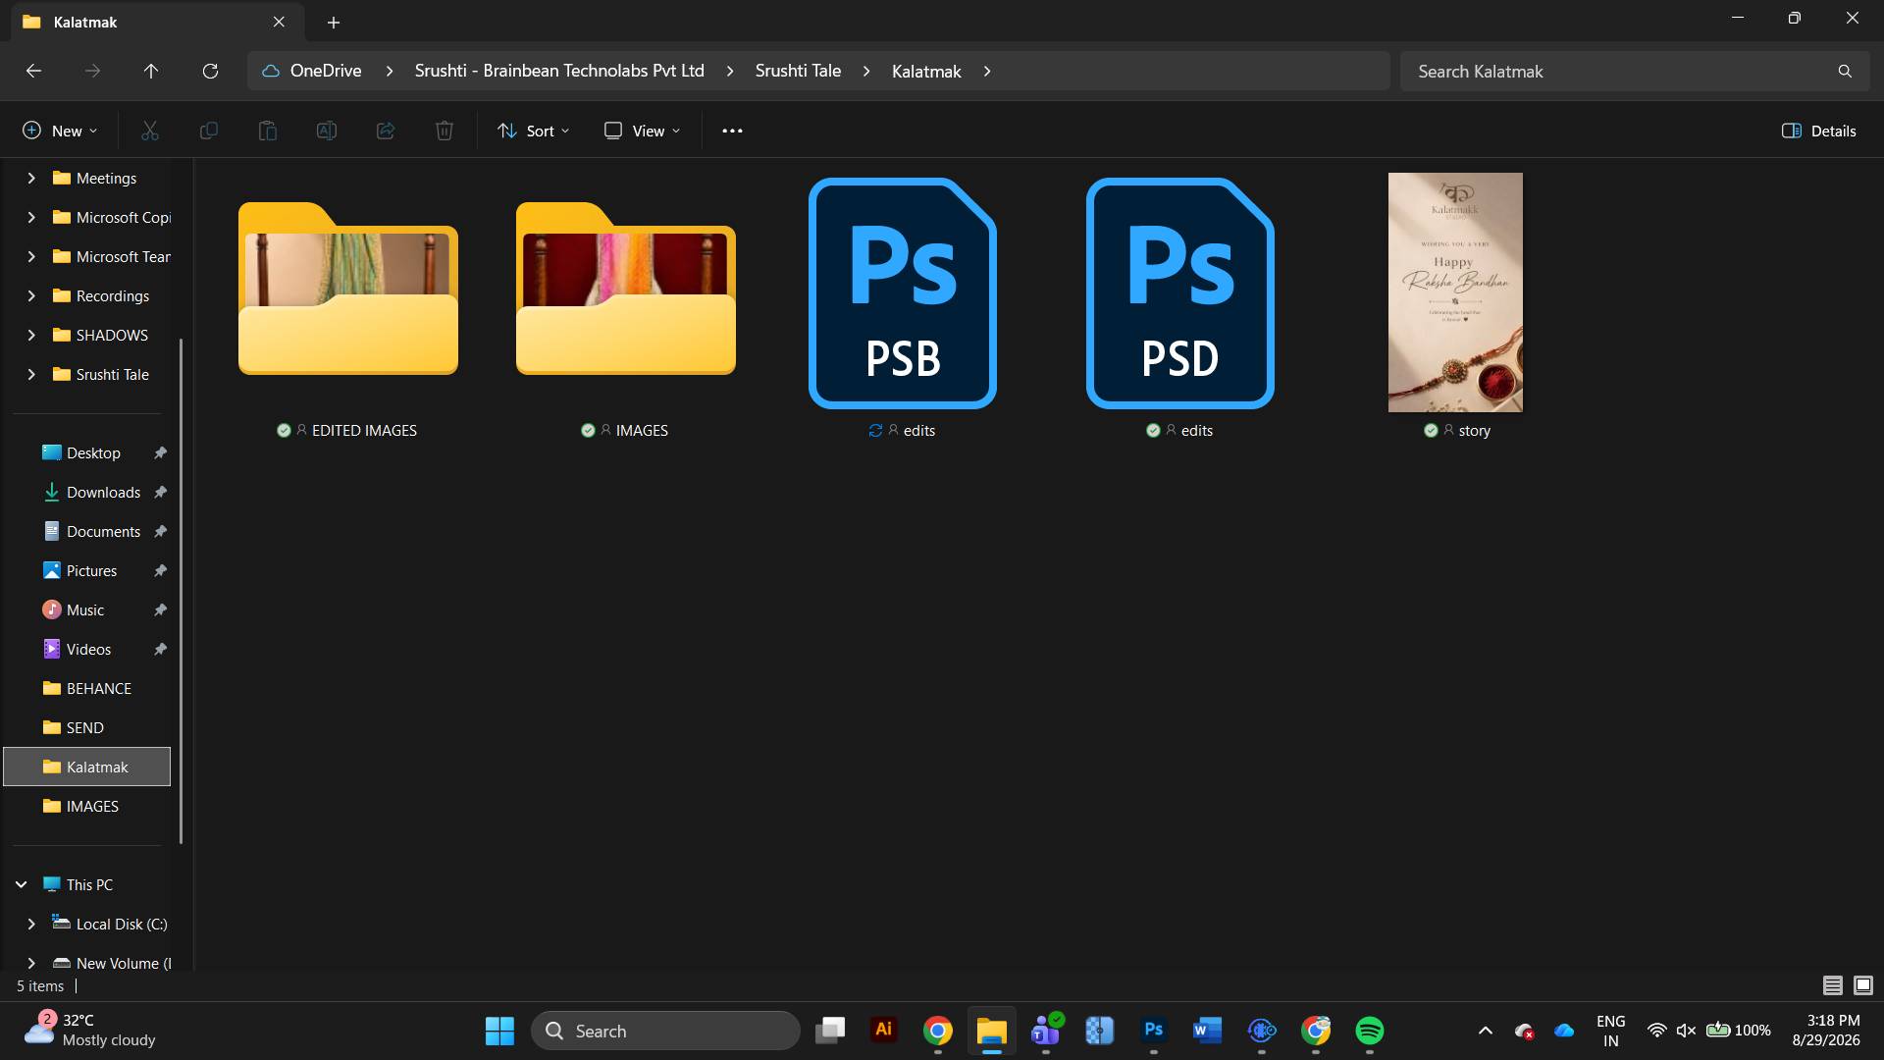Click the Cut scissors icon in toolbar

pos(150,131)
